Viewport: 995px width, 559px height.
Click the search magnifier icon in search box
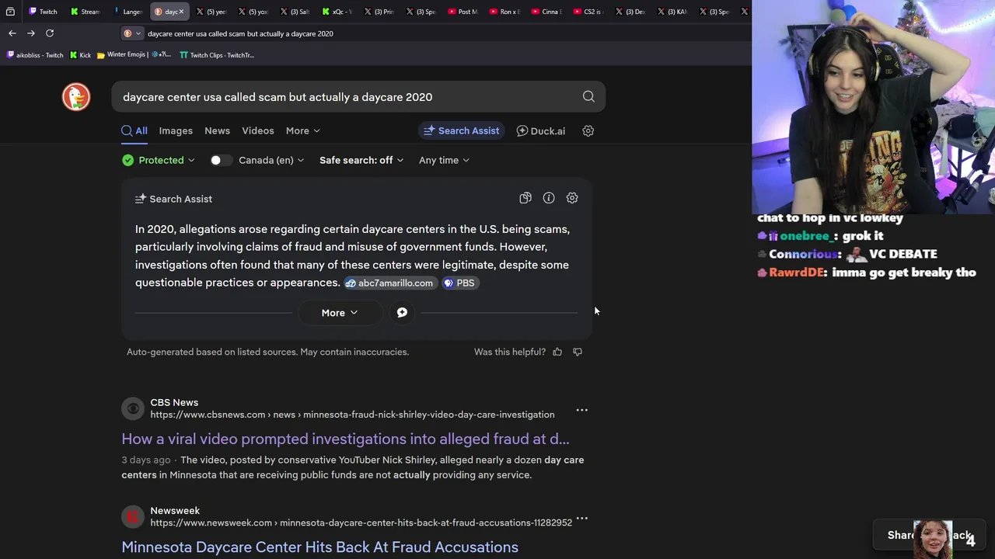(588, 97)
